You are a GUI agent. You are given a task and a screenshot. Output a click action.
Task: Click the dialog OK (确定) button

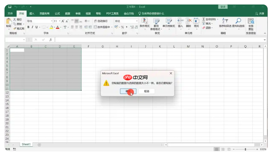click(x=128, y=91)
